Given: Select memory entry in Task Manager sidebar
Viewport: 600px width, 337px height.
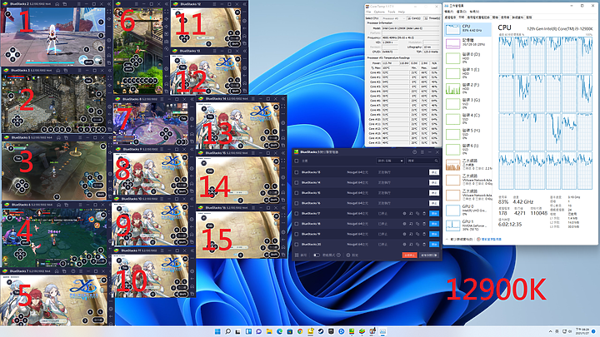Looking at the screenshot, I should 468,42.
